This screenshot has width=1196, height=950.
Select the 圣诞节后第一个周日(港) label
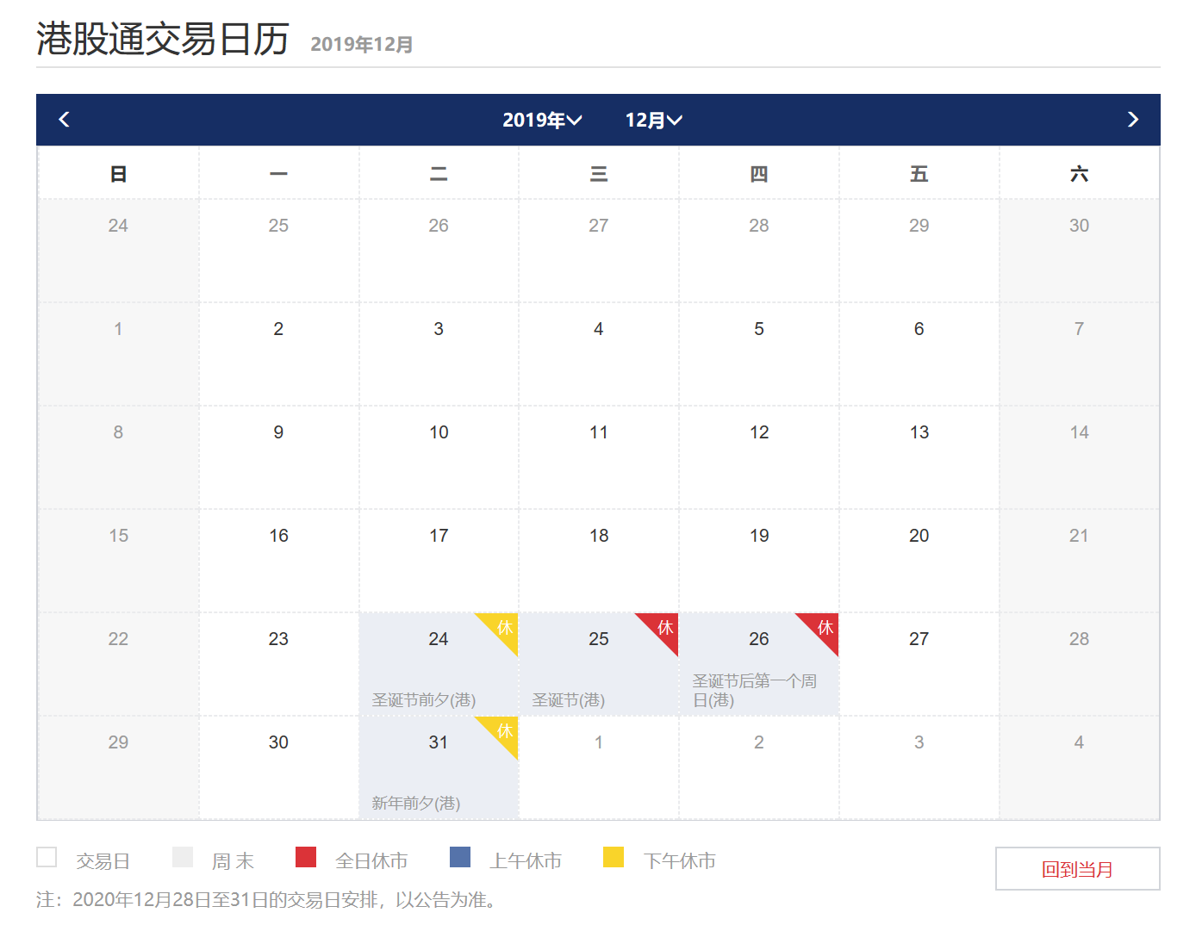[x=754, y=691]
